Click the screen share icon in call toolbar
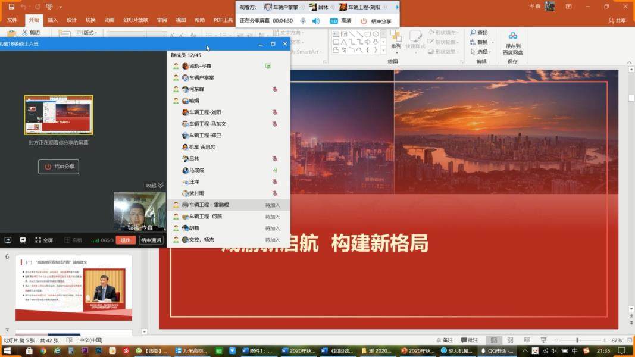The height and width of the screenshot is (357, 635). click(8, 240)
